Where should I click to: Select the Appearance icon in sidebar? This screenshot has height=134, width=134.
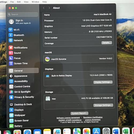click(11, 76)
